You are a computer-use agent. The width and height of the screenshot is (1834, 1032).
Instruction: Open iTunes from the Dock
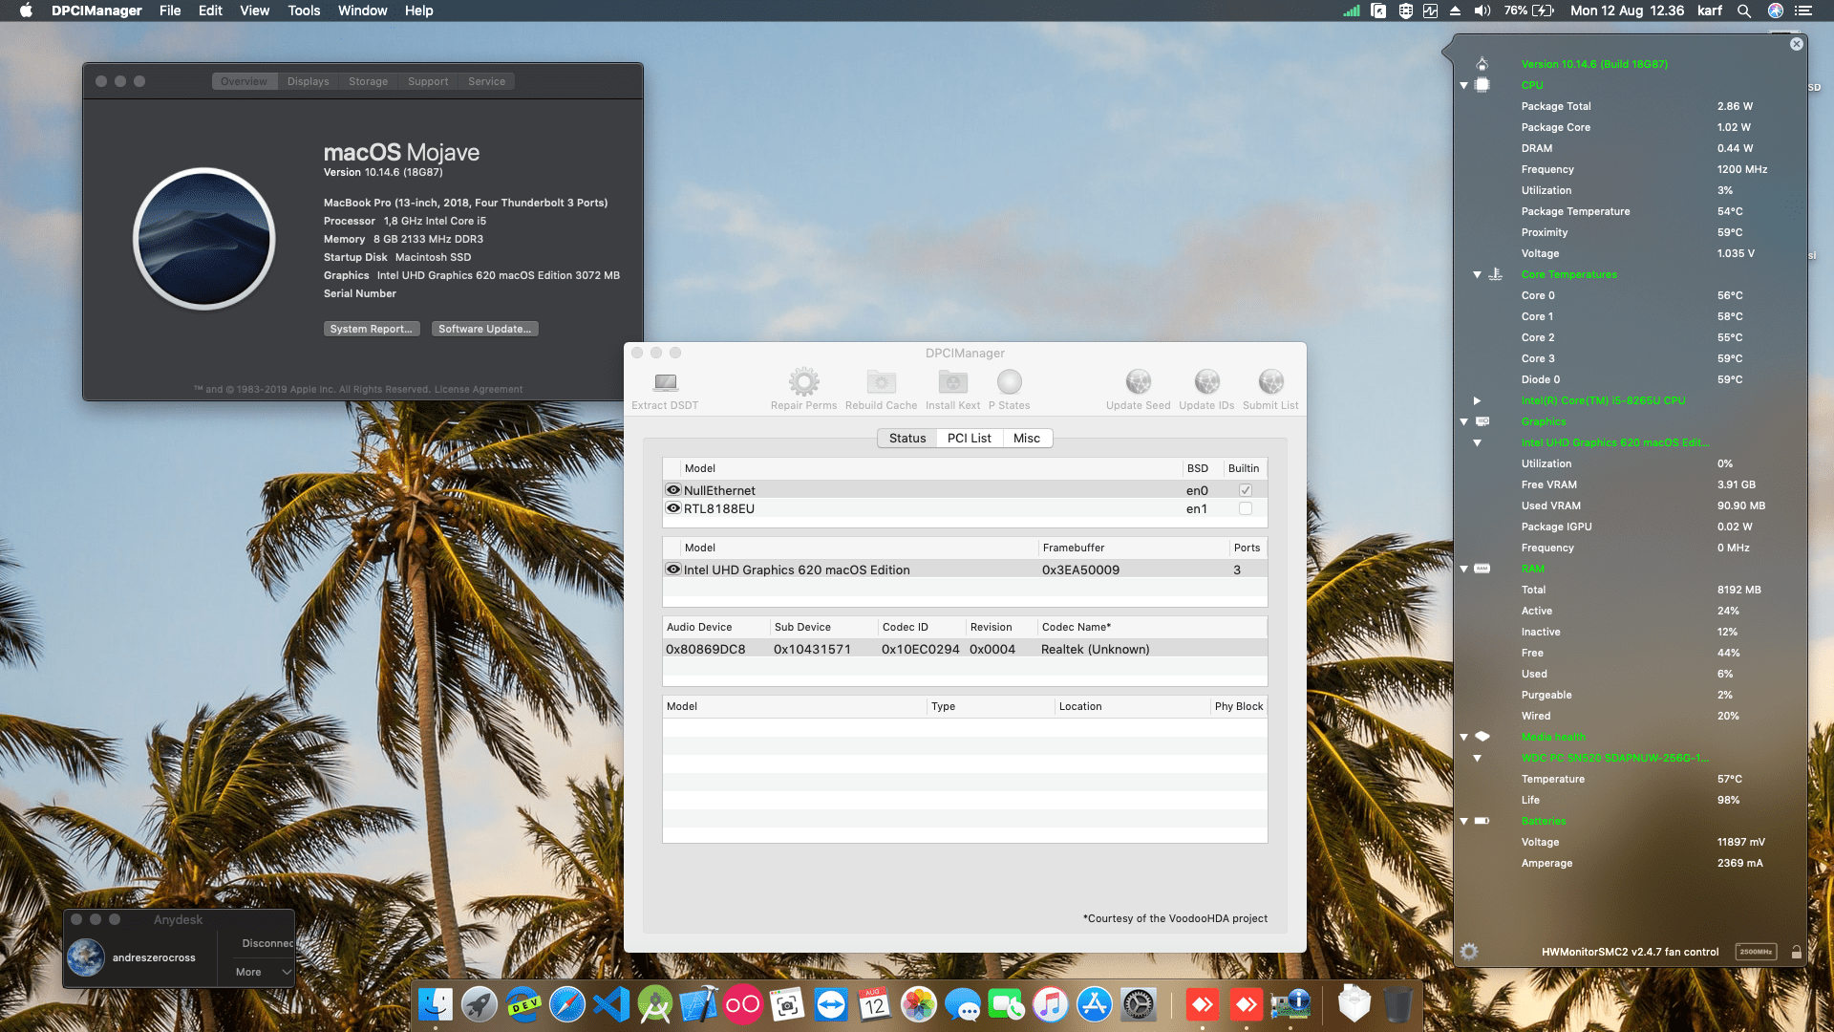(x=1051, y=1004)
